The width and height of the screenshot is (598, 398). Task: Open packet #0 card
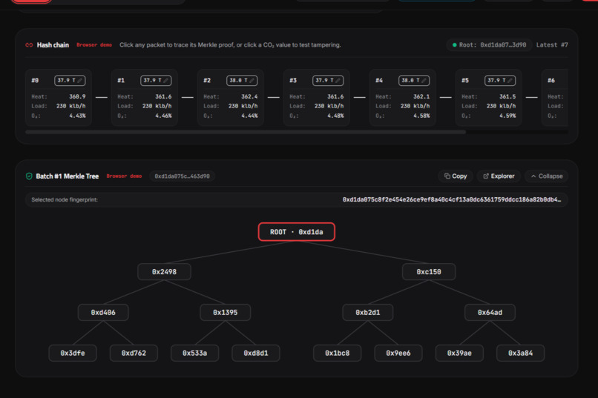click(x=59, y=98)
